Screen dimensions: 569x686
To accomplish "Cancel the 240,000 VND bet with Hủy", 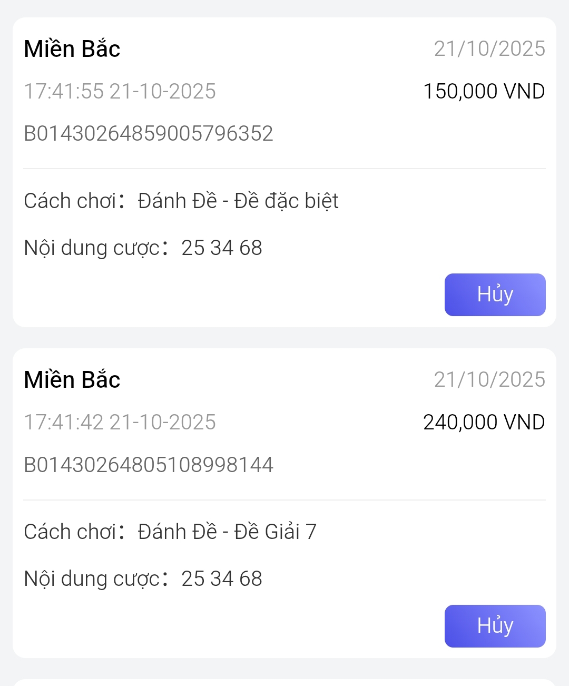I will [x=495, y=626].
